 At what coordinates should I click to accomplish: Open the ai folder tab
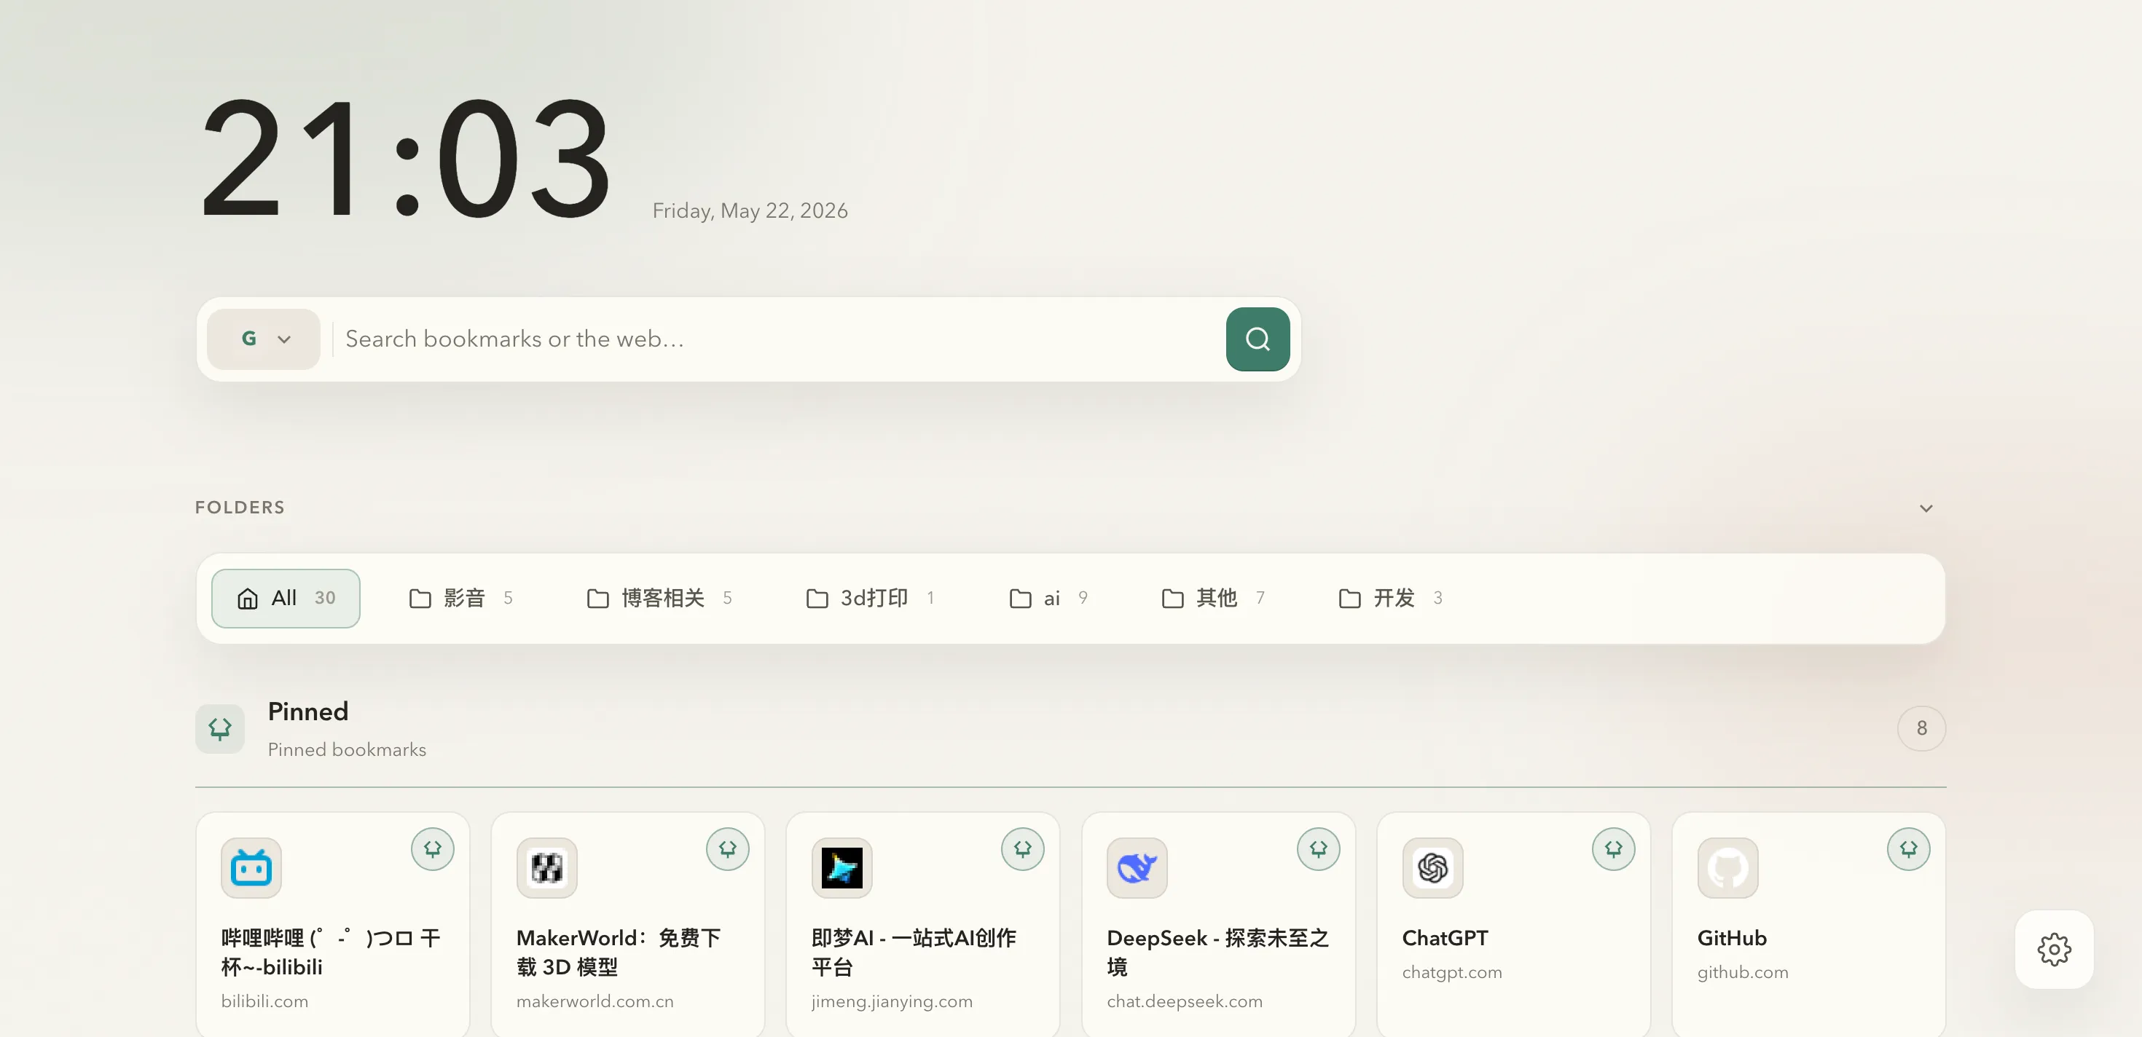click(x=1048, y=599)
